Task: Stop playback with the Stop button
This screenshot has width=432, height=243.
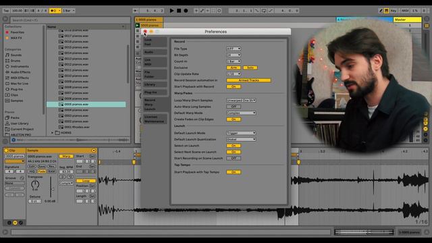Action: click(x=179, y=11)
